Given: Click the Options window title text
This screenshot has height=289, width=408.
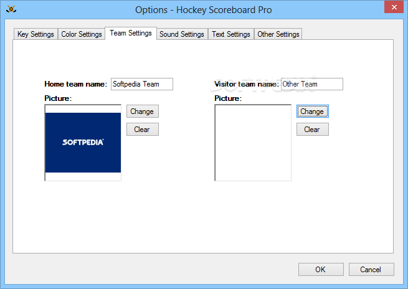Looking at the screenshot, I should [x=204, y=10].
